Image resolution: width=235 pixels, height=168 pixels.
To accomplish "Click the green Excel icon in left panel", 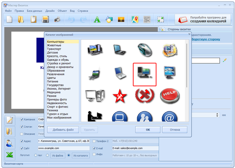I will [10, 155].
